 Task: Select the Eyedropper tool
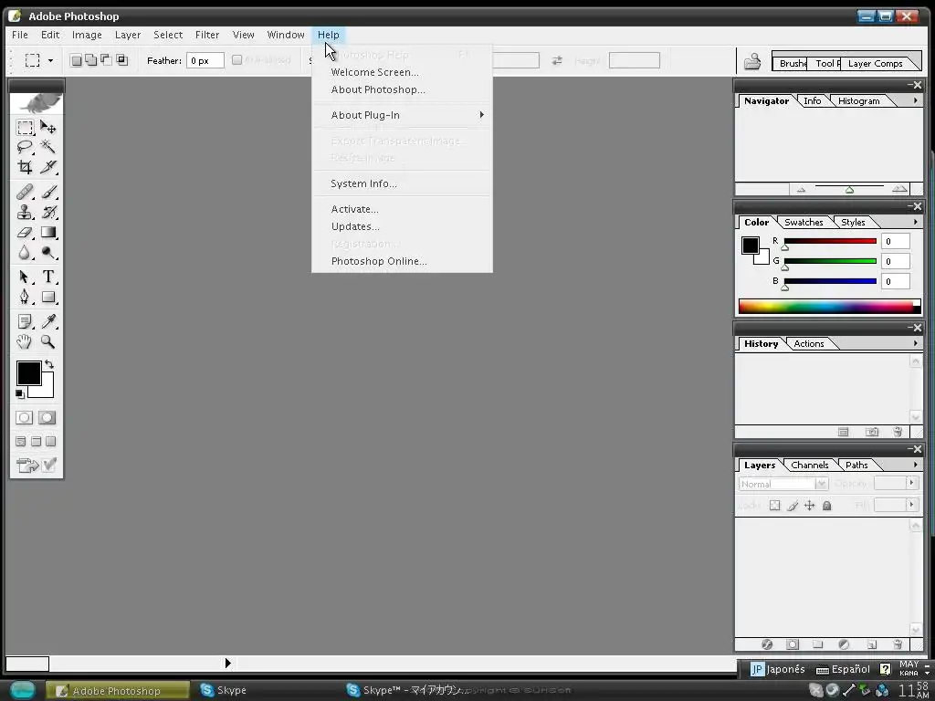pos(47,322)
